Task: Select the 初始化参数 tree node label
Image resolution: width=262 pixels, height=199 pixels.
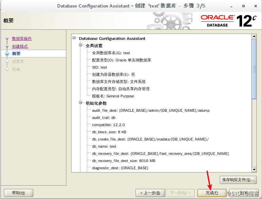Action: pos(96,103)
